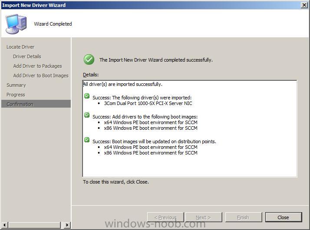
Task: Click 'x86 Windows PE boot environment' under distribution points
Action: point(151,153)
